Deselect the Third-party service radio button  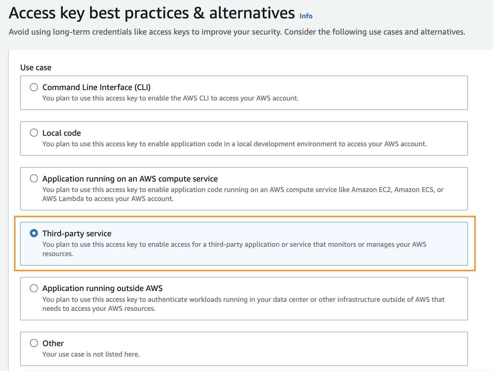tap(33, 233)
